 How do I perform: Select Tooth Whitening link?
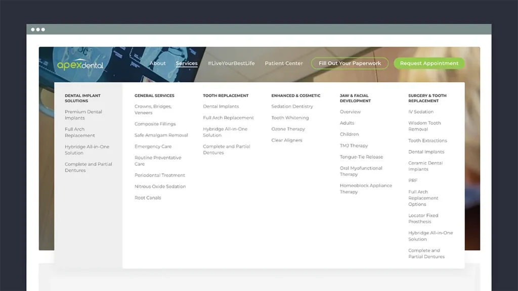[x=290, y=118]
